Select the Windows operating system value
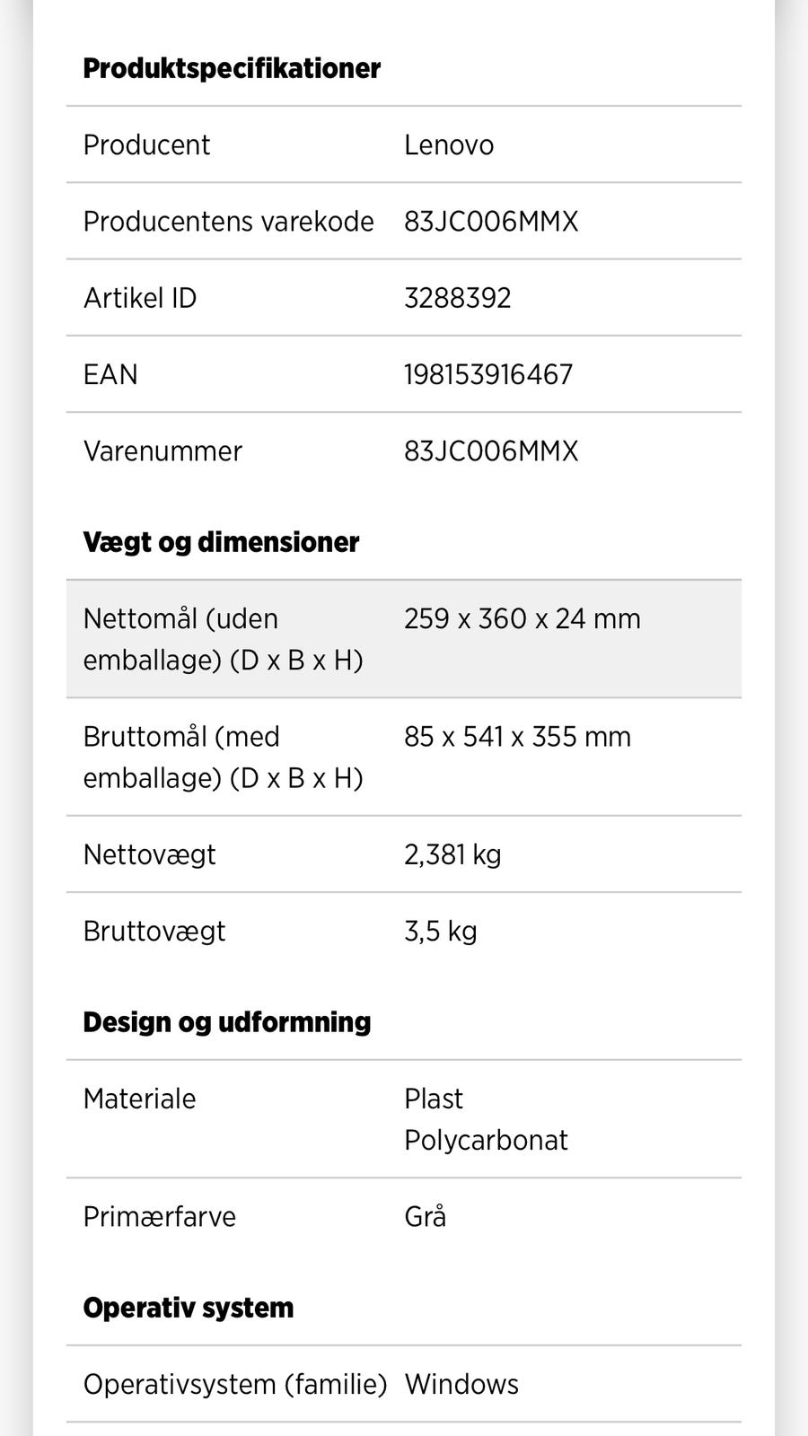The image size is (808, 1436). pyautogui.click(x=461, y=1384)
